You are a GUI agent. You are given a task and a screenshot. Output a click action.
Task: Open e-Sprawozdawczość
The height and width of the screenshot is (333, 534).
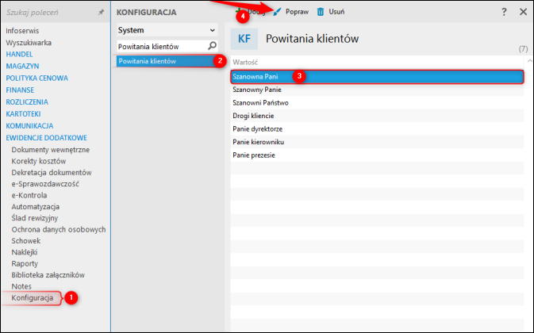click(45, 184)
